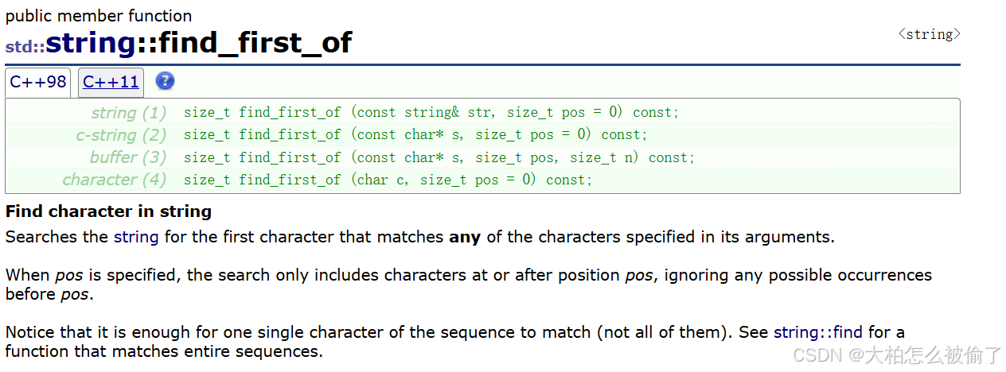Click the <string> header label

tap(929, 34)
